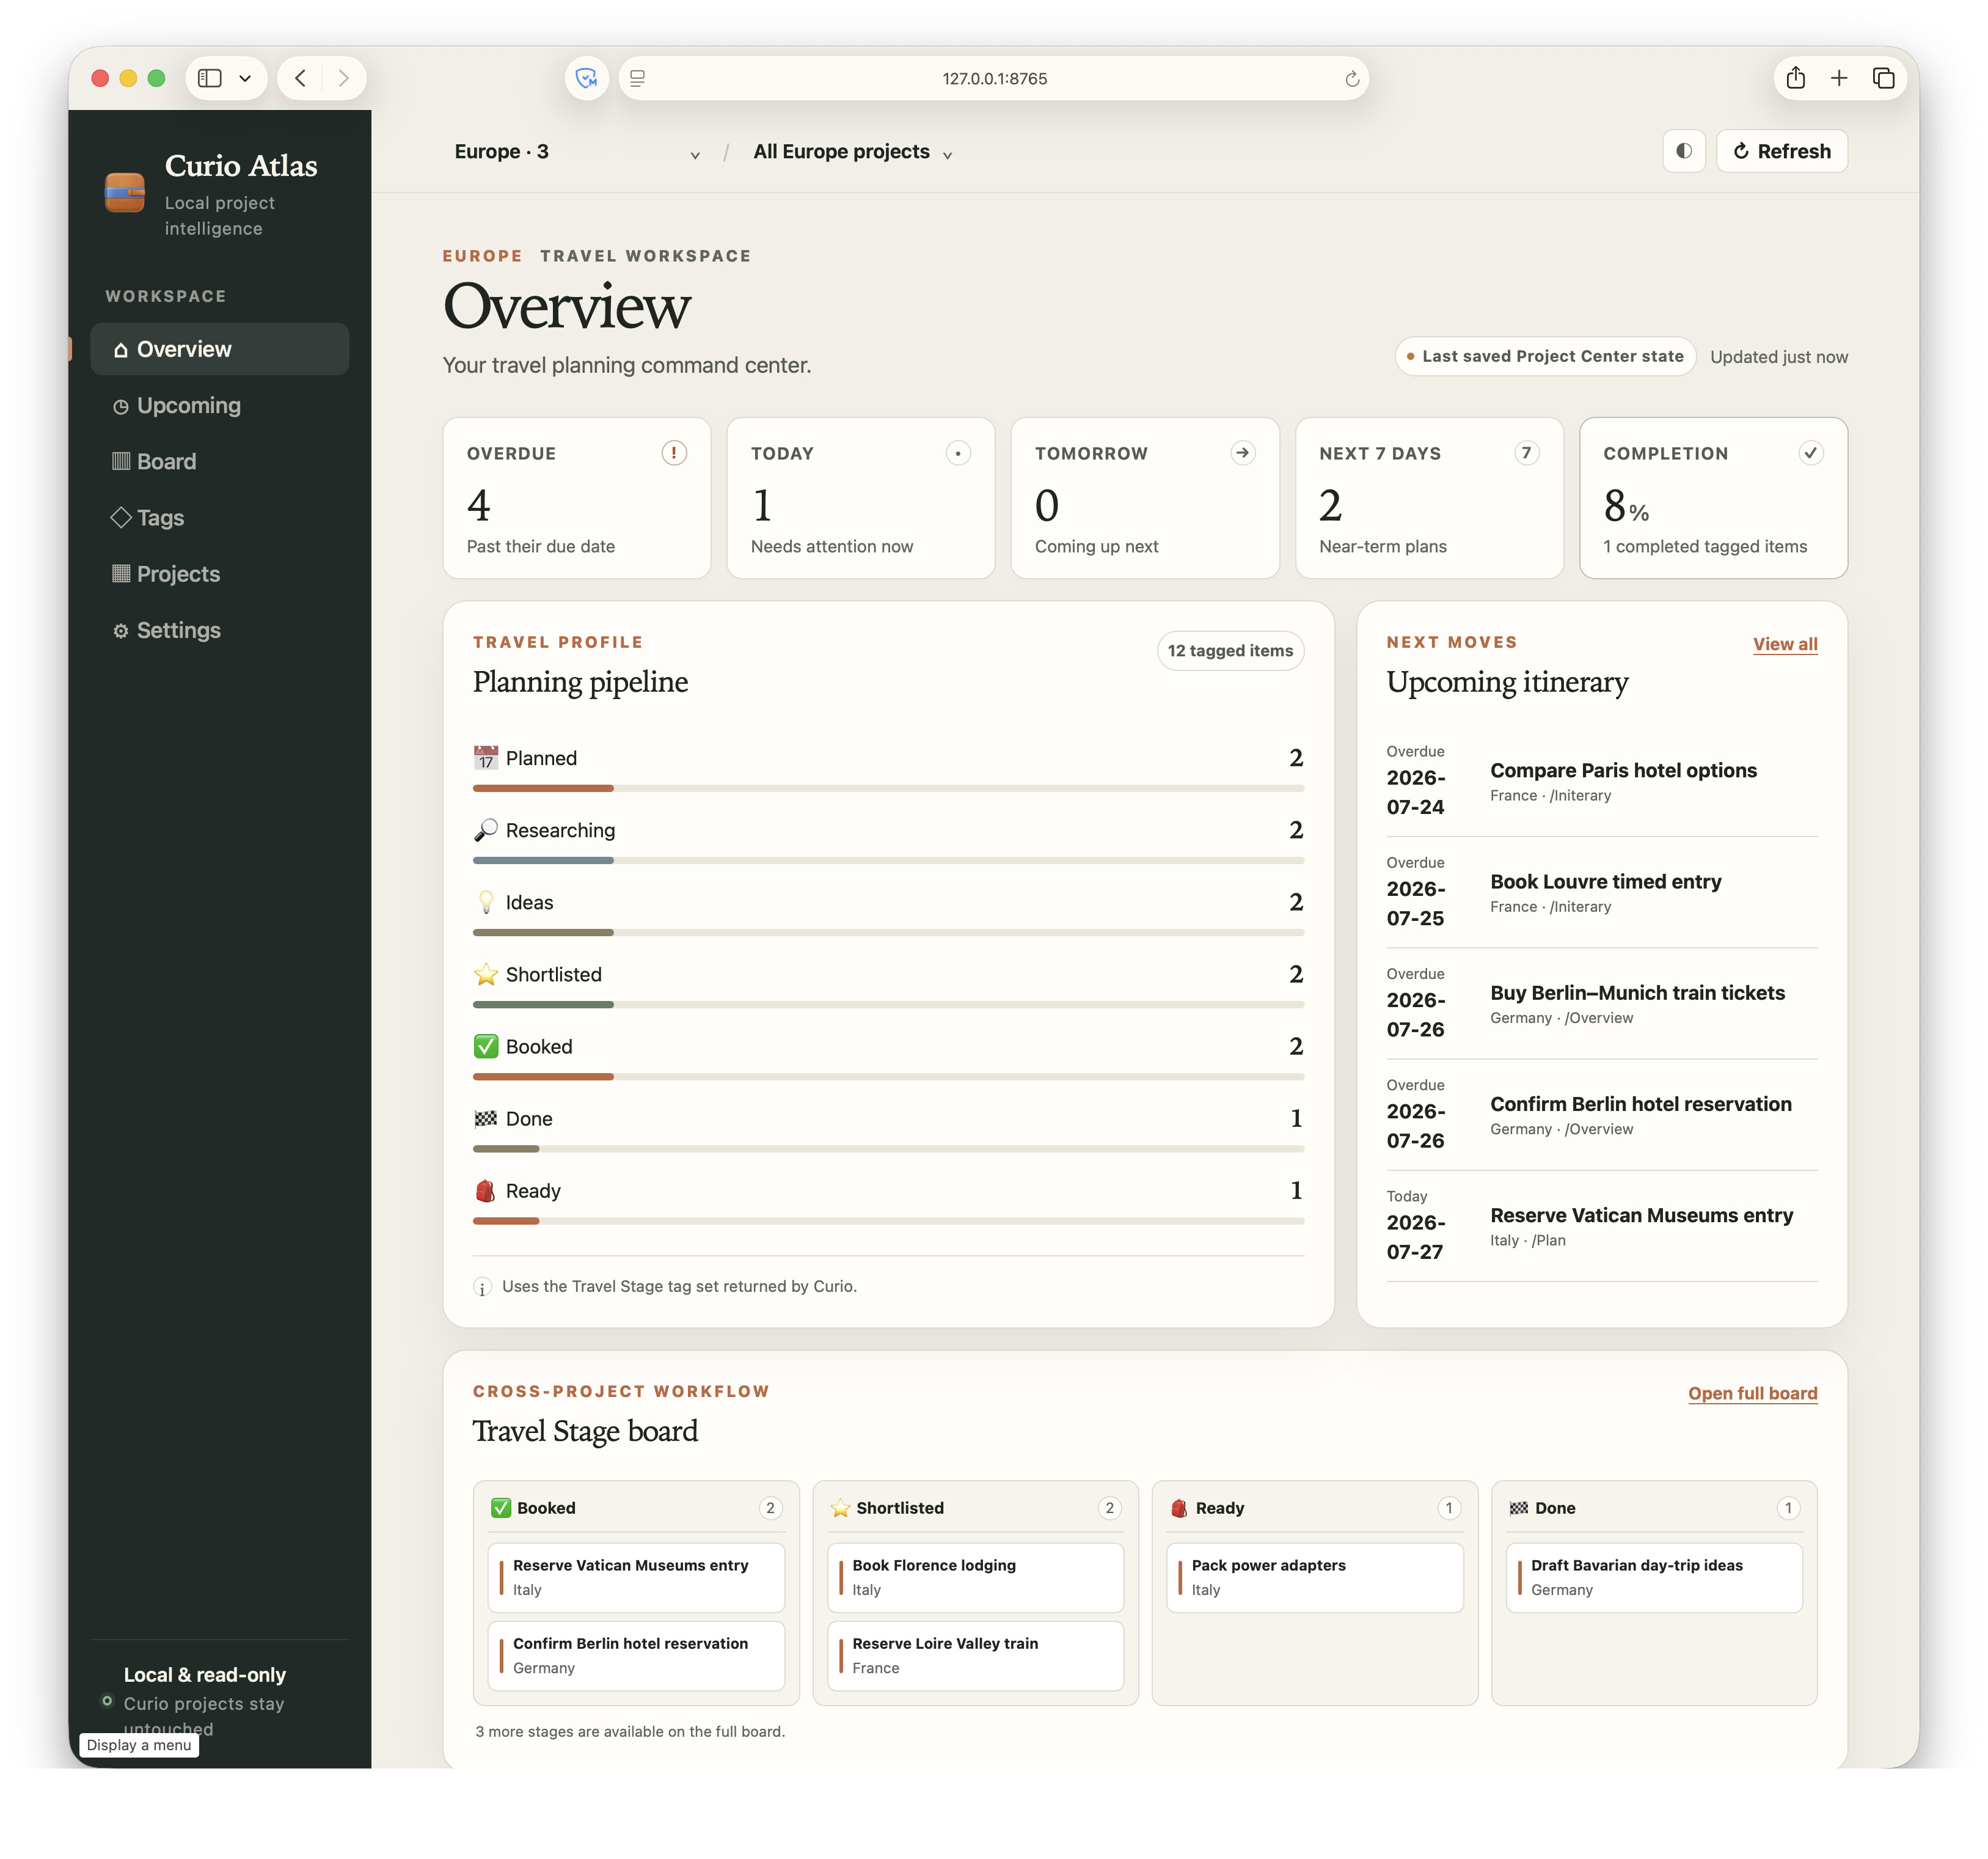Click the Researching magnifier icon
The height and width of the screenshot is (1859, 1988).
click(x=486, y=829)
